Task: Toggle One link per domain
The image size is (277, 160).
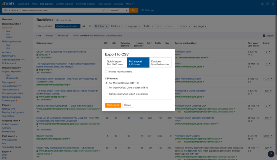Action: click(x=67, y=26)
